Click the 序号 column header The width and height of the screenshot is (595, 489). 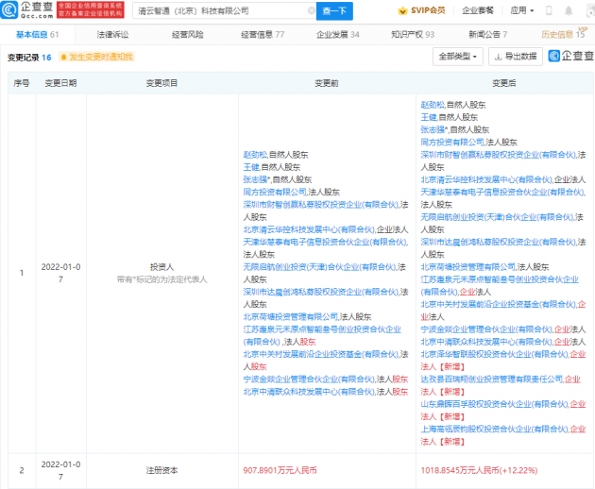click(22, 83)
